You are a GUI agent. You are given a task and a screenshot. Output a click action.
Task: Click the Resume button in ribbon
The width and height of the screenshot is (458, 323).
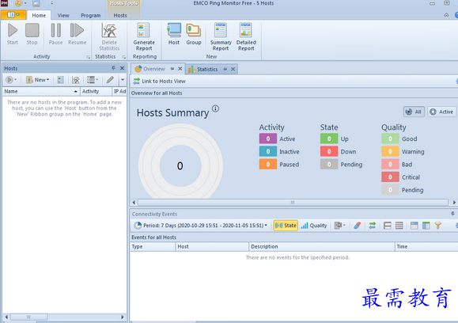(x=77, y=34)
